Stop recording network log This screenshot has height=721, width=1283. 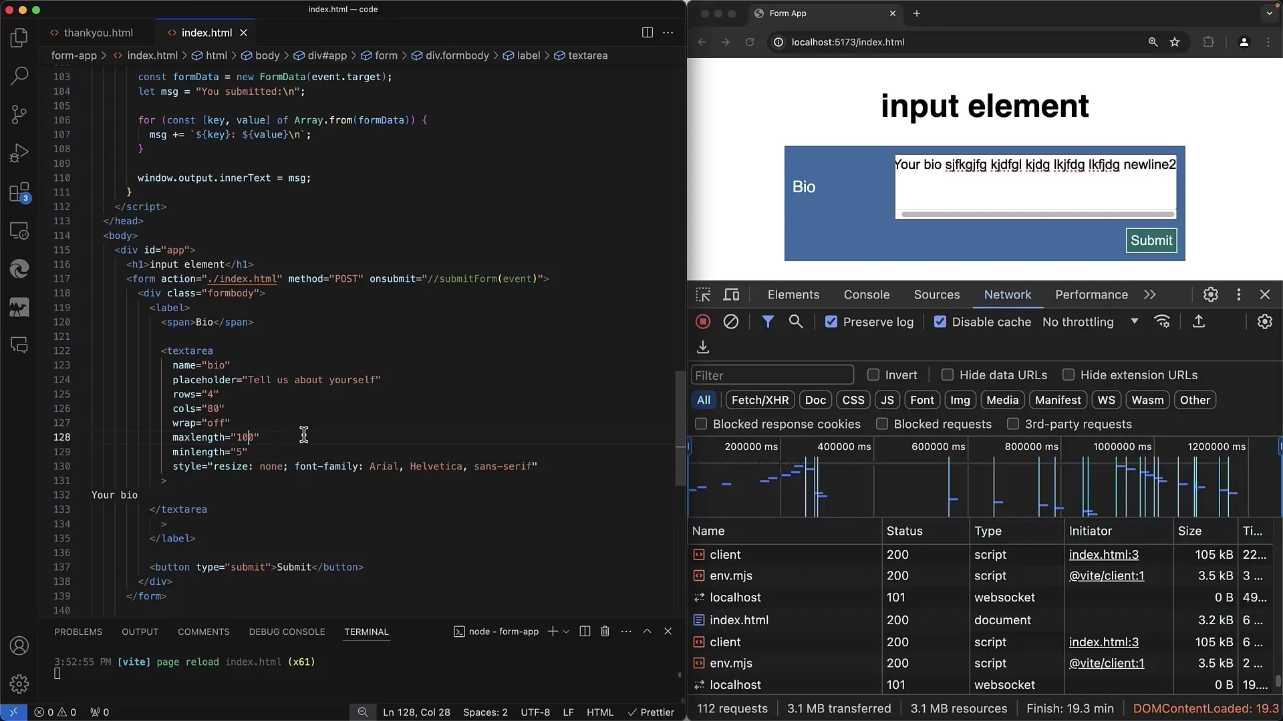pyautogui.click(x=703, y=322)
